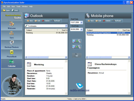The height and width of the screenshot is (101, 134).
Task: Minimize the Synchronization Suite window
Action: [124, 2]
